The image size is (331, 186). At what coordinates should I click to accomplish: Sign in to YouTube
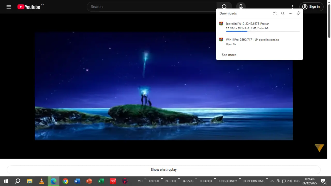(311, 7)
